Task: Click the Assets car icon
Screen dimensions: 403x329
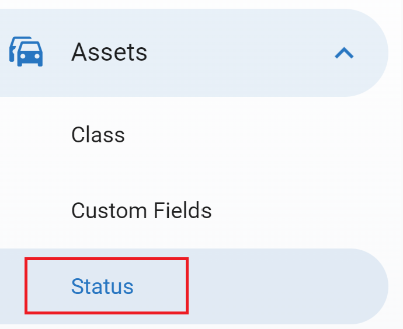Action: 26,52
